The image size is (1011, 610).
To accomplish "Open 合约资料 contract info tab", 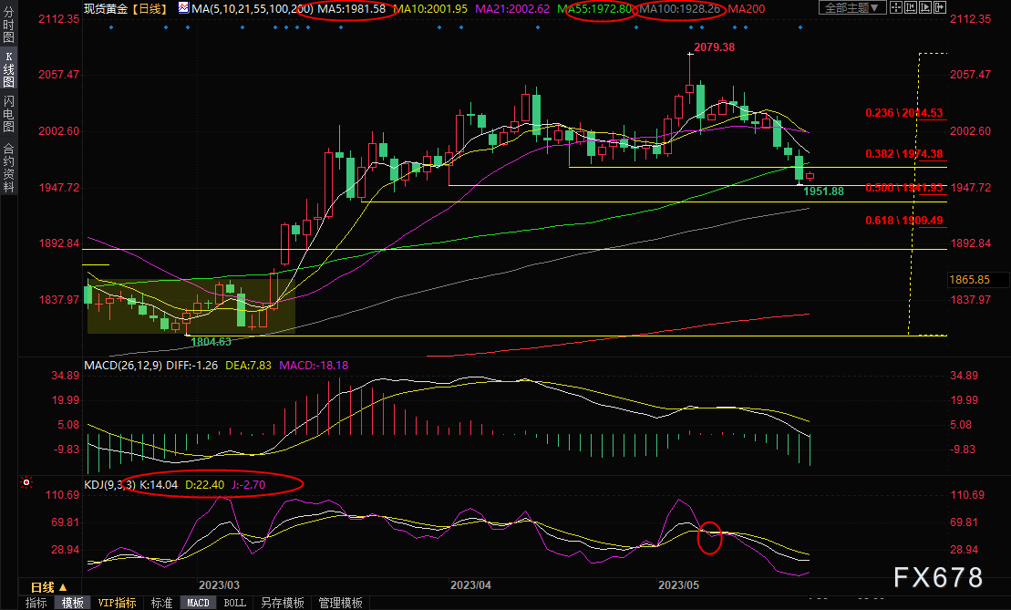I will coord(9,168).
